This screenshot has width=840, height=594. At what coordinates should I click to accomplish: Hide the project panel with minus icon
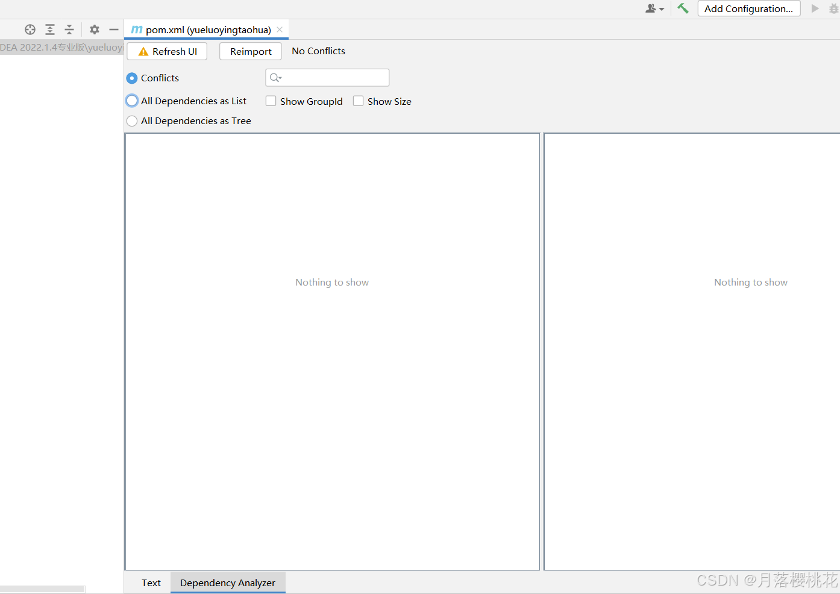click(x=114, y=30)
